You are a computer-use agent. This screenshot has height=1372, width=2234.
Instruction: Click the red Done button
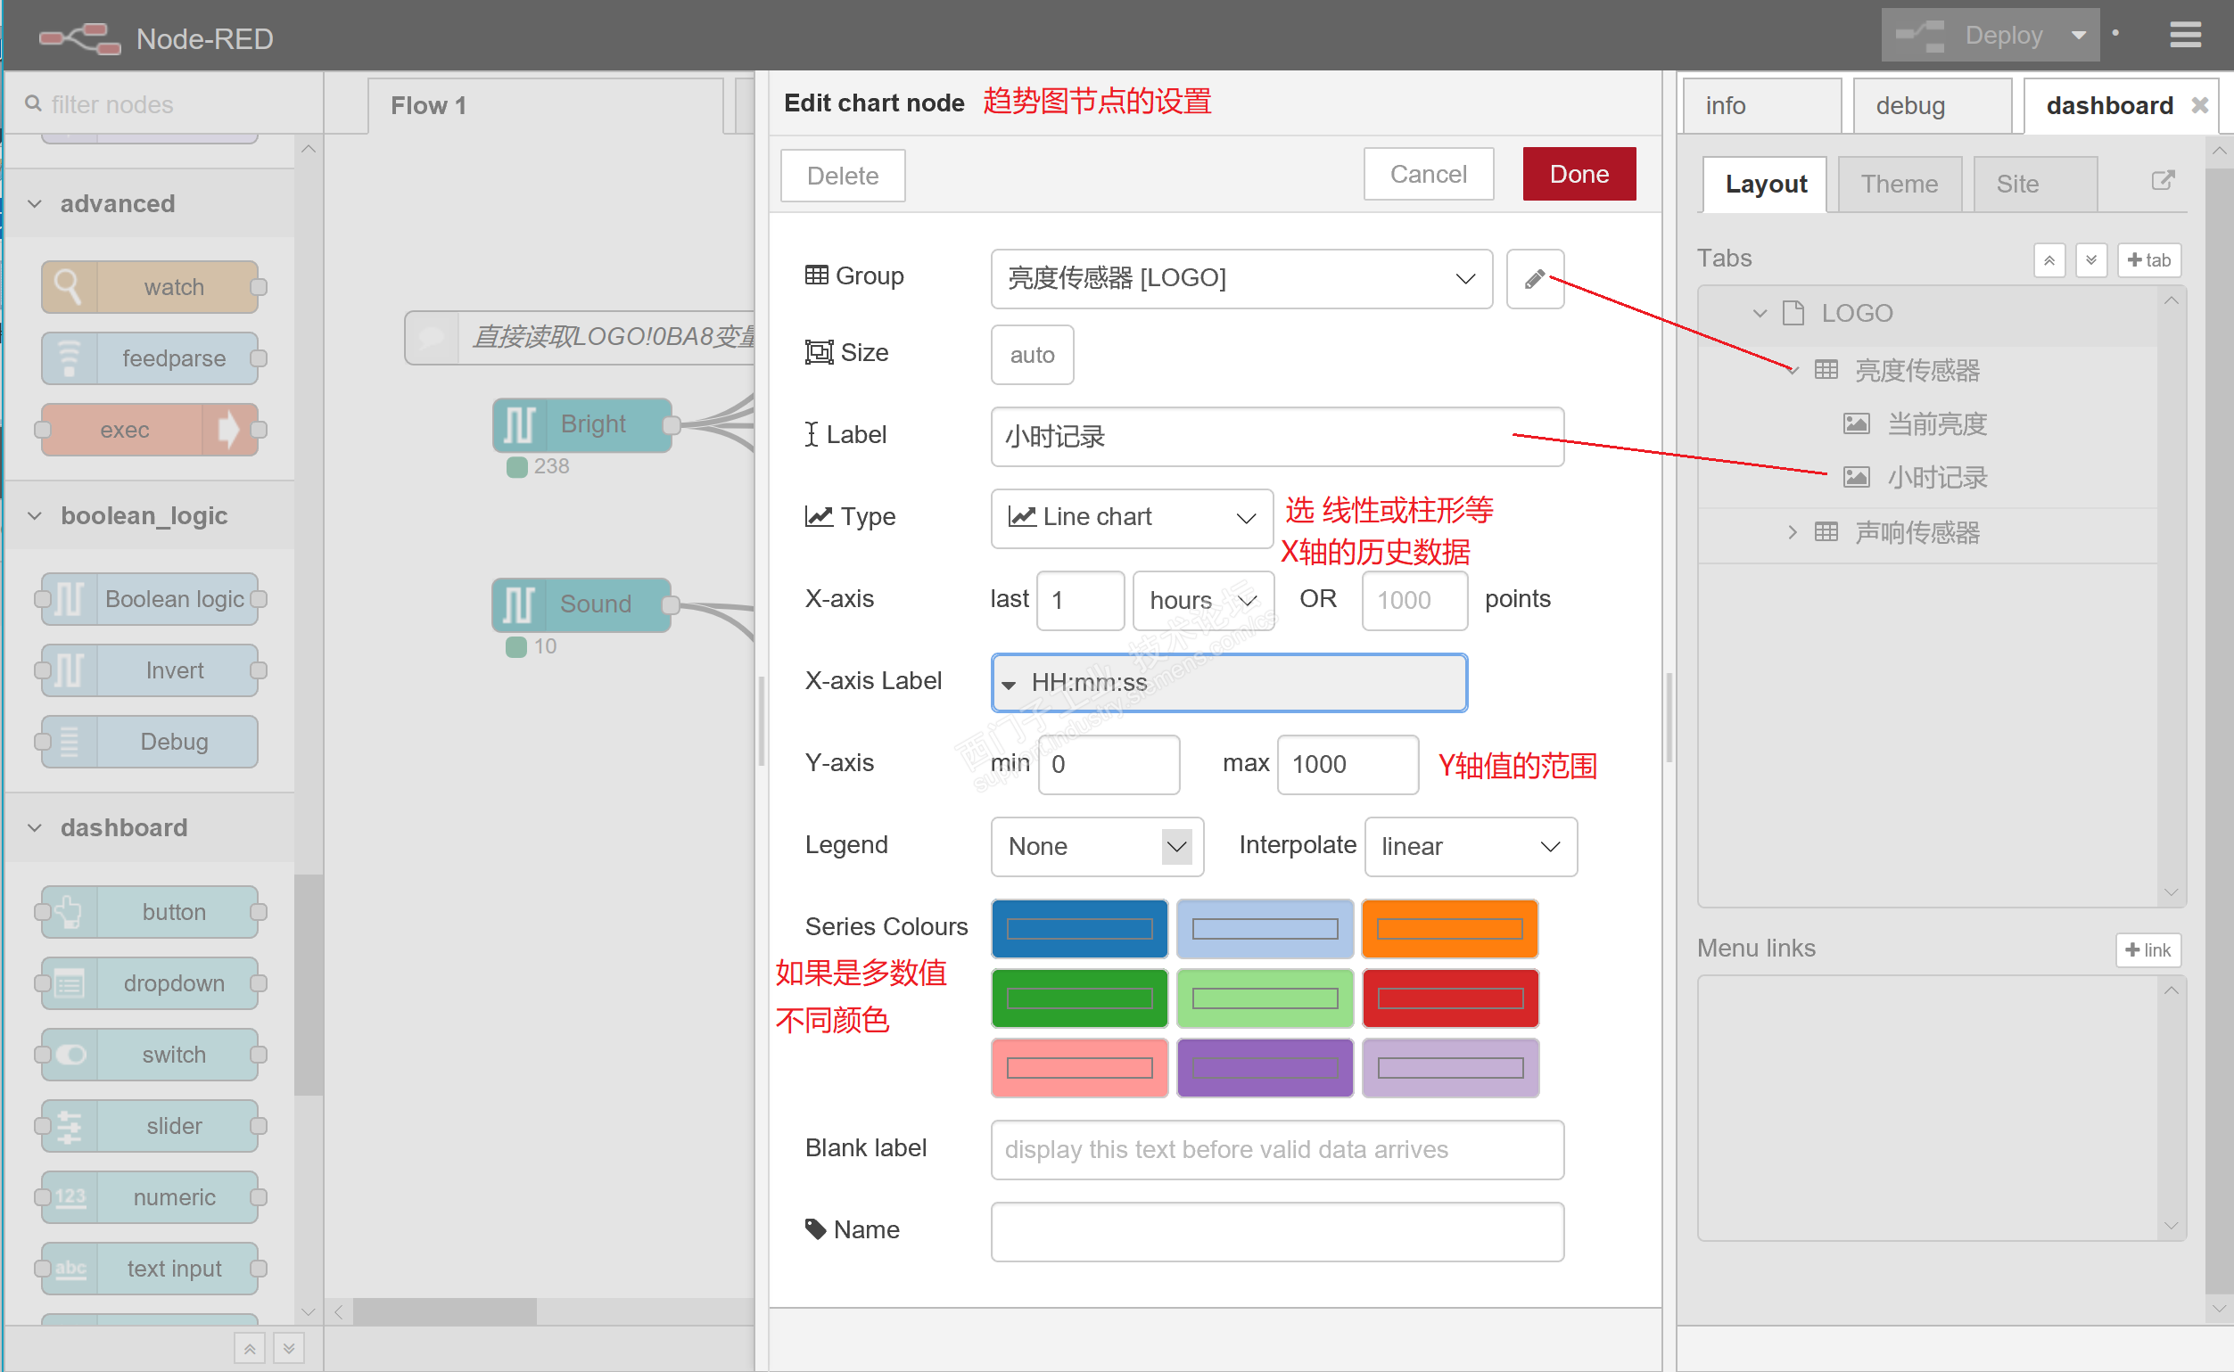click(1579, 174)
